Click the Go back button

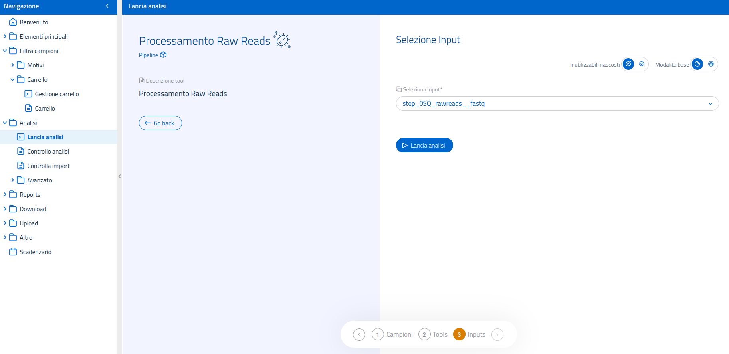click(160, 123)
